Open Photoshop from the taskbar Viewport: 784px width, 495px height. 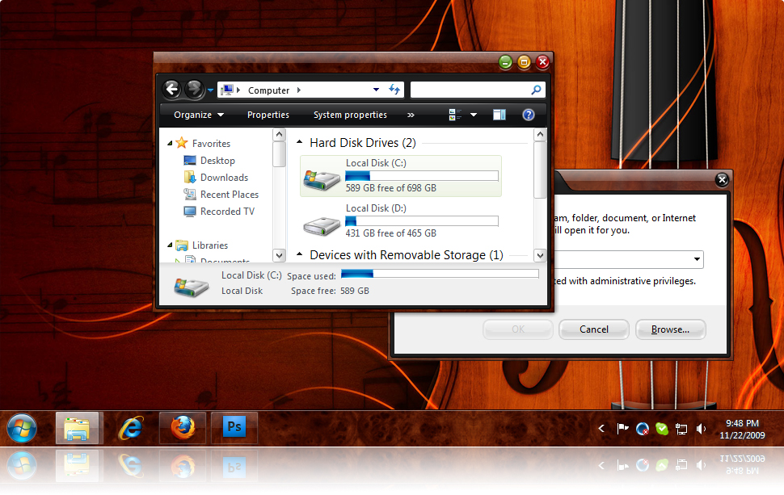[234, 428]
